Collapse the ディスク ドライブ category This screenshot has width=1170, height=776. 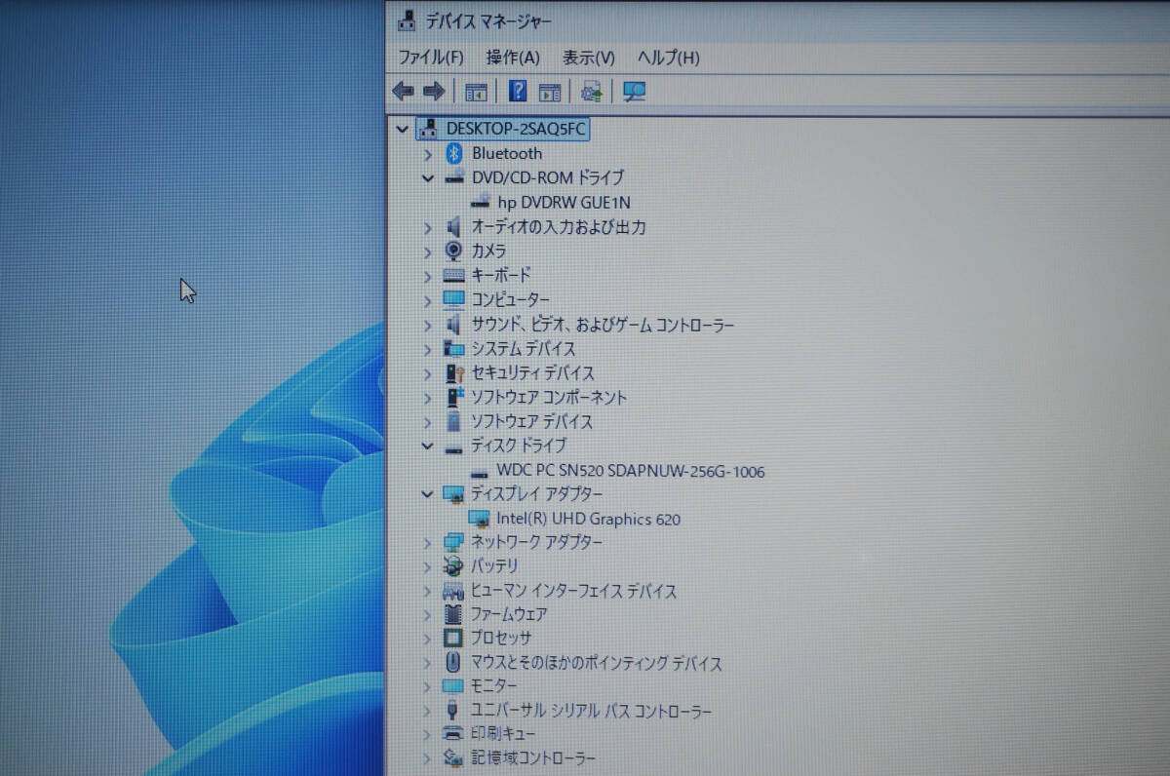(427, 446)
